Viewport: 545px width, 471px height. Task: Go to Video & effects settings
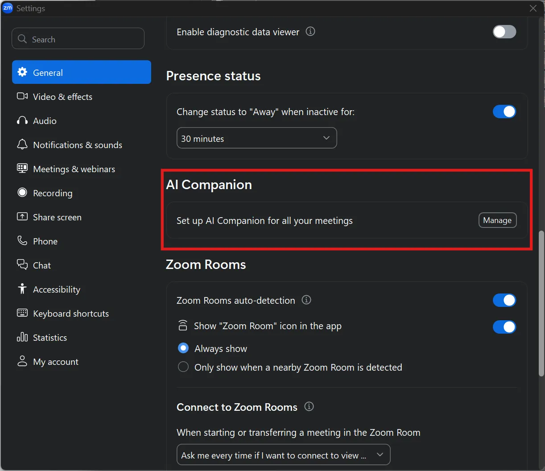[82, 96]
